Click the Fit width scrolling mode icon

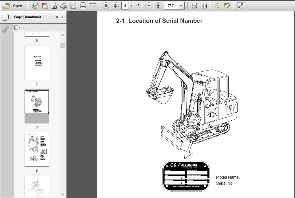click(x=194, y=6)
